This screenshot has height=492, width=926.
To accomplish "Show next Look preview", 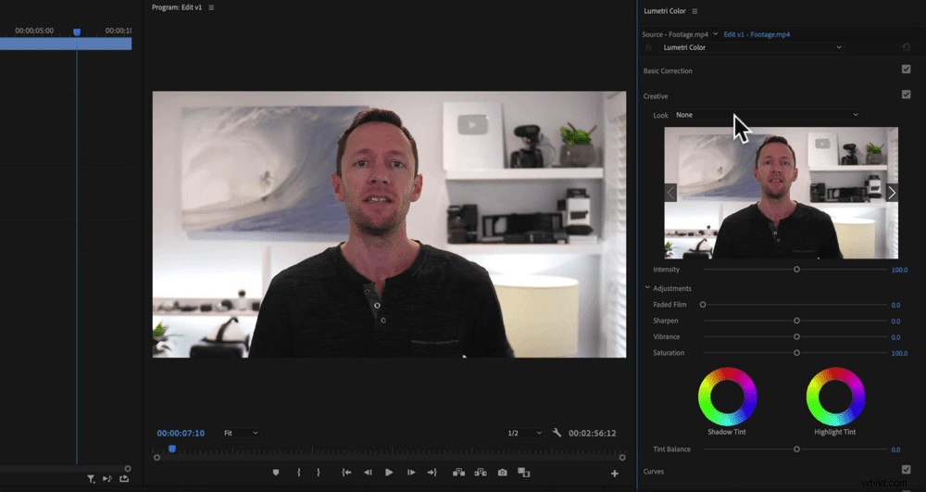I will (892, 193).
